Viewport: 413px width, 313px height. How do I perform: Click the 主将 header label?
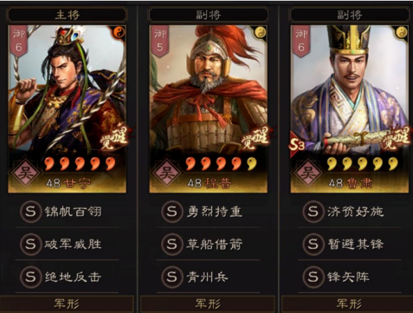click(67, 15)
